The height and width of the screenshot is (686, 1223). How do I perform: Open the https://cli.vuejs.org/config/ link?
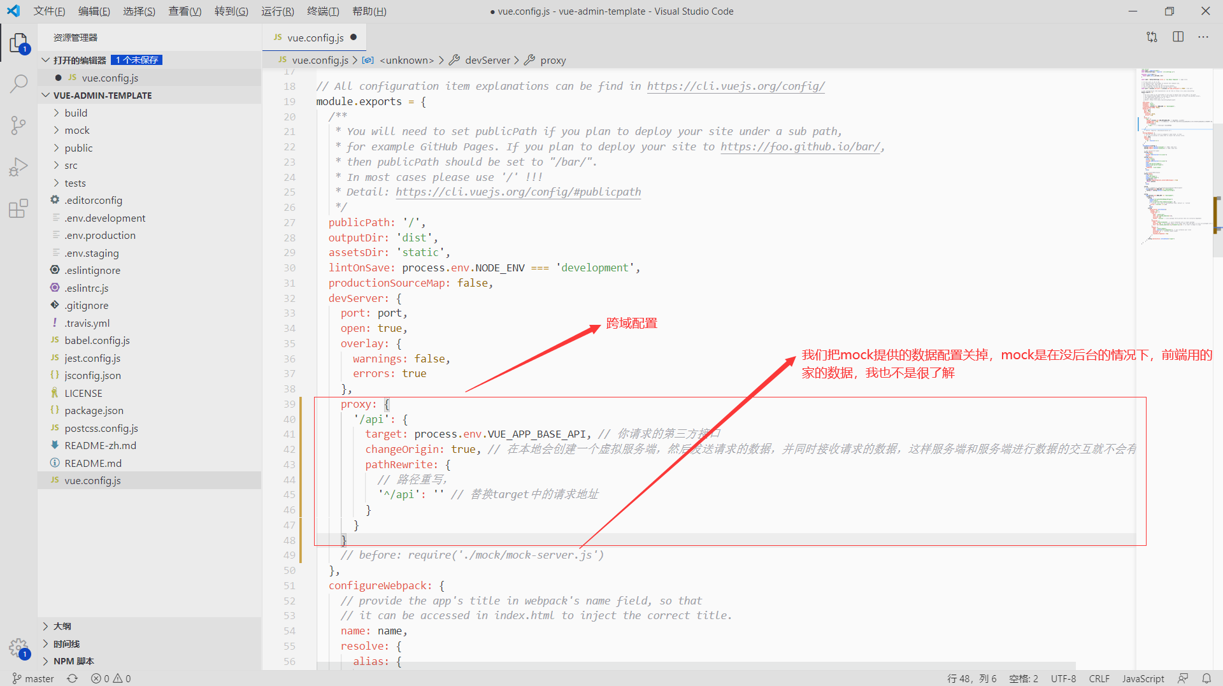[735, 86]
